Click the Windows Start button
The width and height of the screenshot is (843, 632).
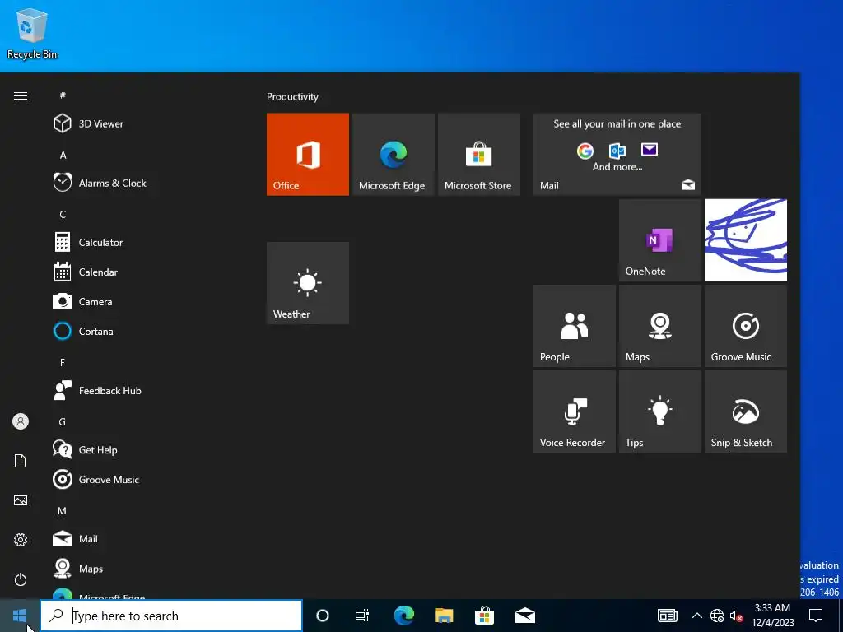coord(20,616)
